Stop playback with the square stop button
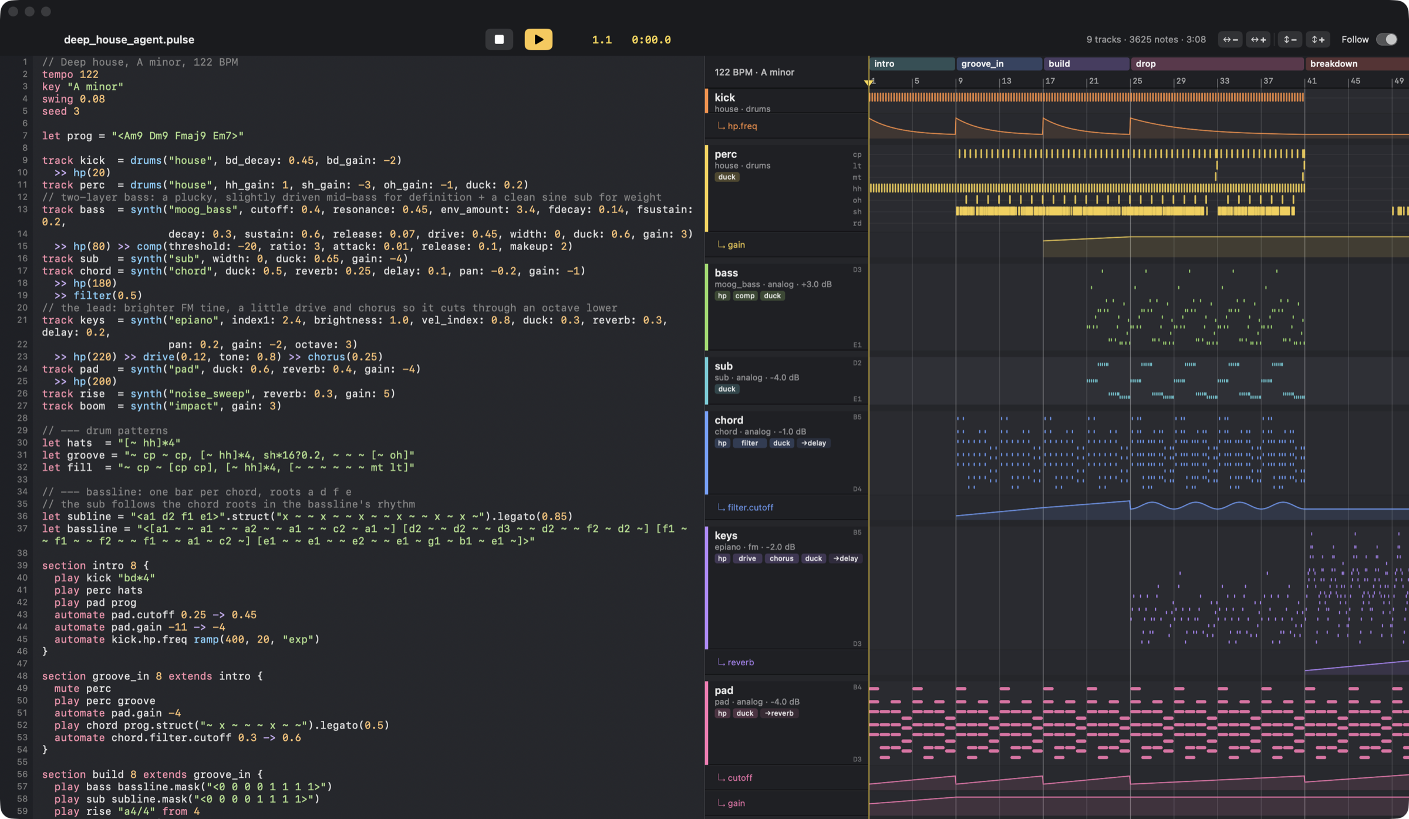The height and width of the screenshot is (819, 1409). [x=499, y=39]
